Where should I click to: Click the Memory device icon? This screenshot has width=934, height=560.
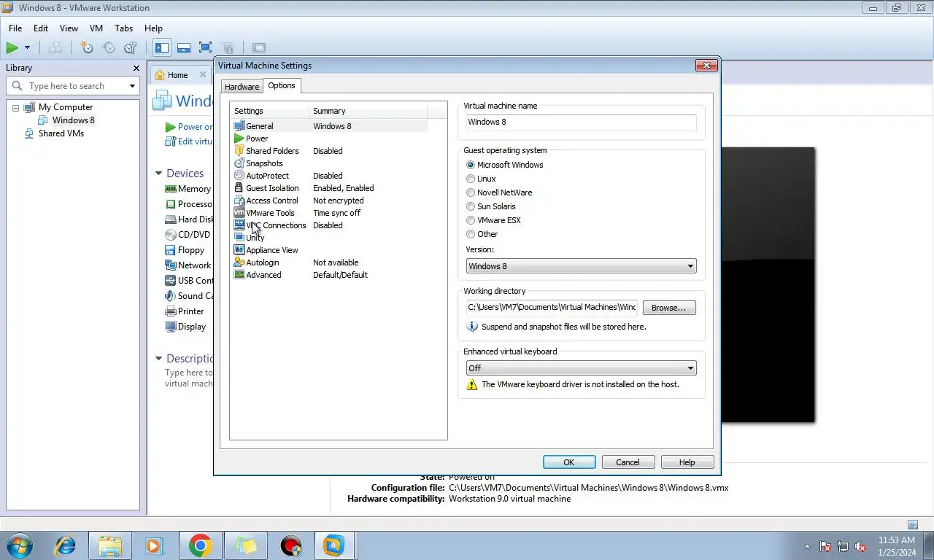pos(170,189)
